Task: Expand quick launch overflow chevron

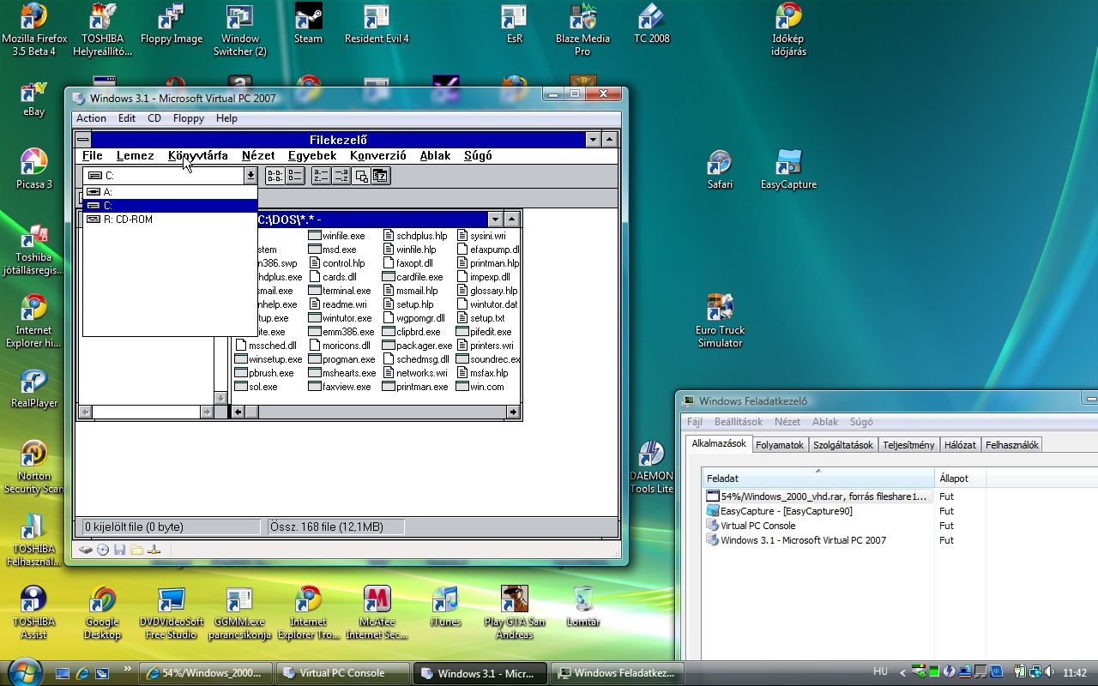Action: point(128,669)
